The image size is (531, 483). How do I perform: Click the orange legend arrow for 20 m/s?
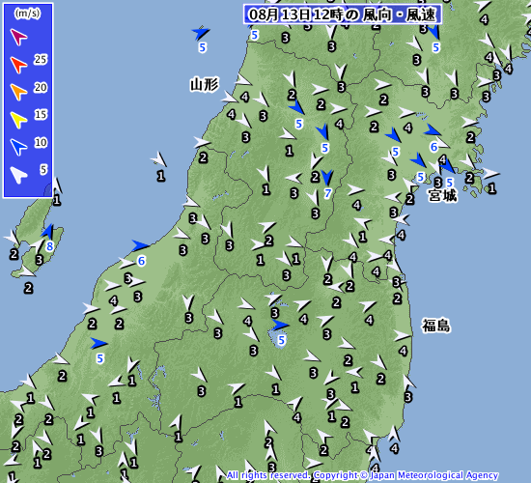tap(18, 92)
